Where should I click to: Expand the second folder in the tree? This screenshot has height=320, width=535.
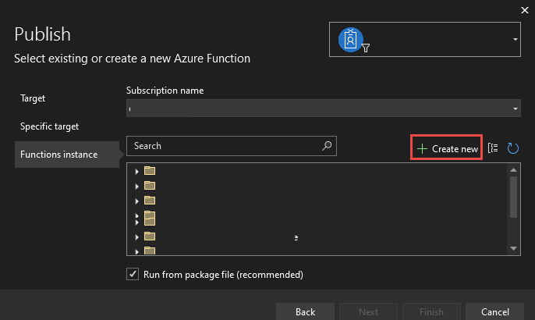[136, 186]
